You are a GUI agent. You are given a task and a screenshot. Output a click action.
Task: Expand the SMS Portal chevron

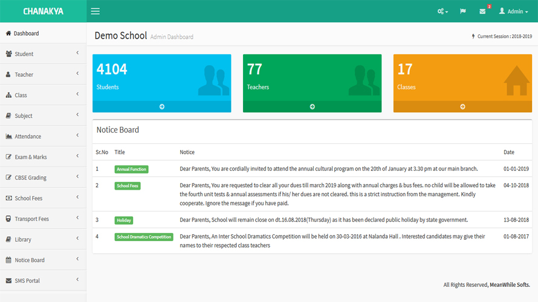click(x=77, y=280)
